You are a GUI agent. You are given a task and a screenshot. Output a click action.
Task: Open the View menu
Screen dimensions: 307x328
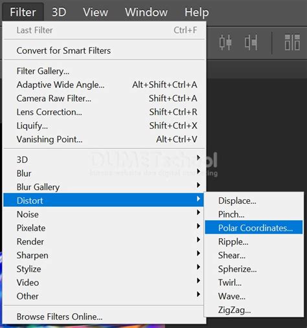[x=95, y=12]
